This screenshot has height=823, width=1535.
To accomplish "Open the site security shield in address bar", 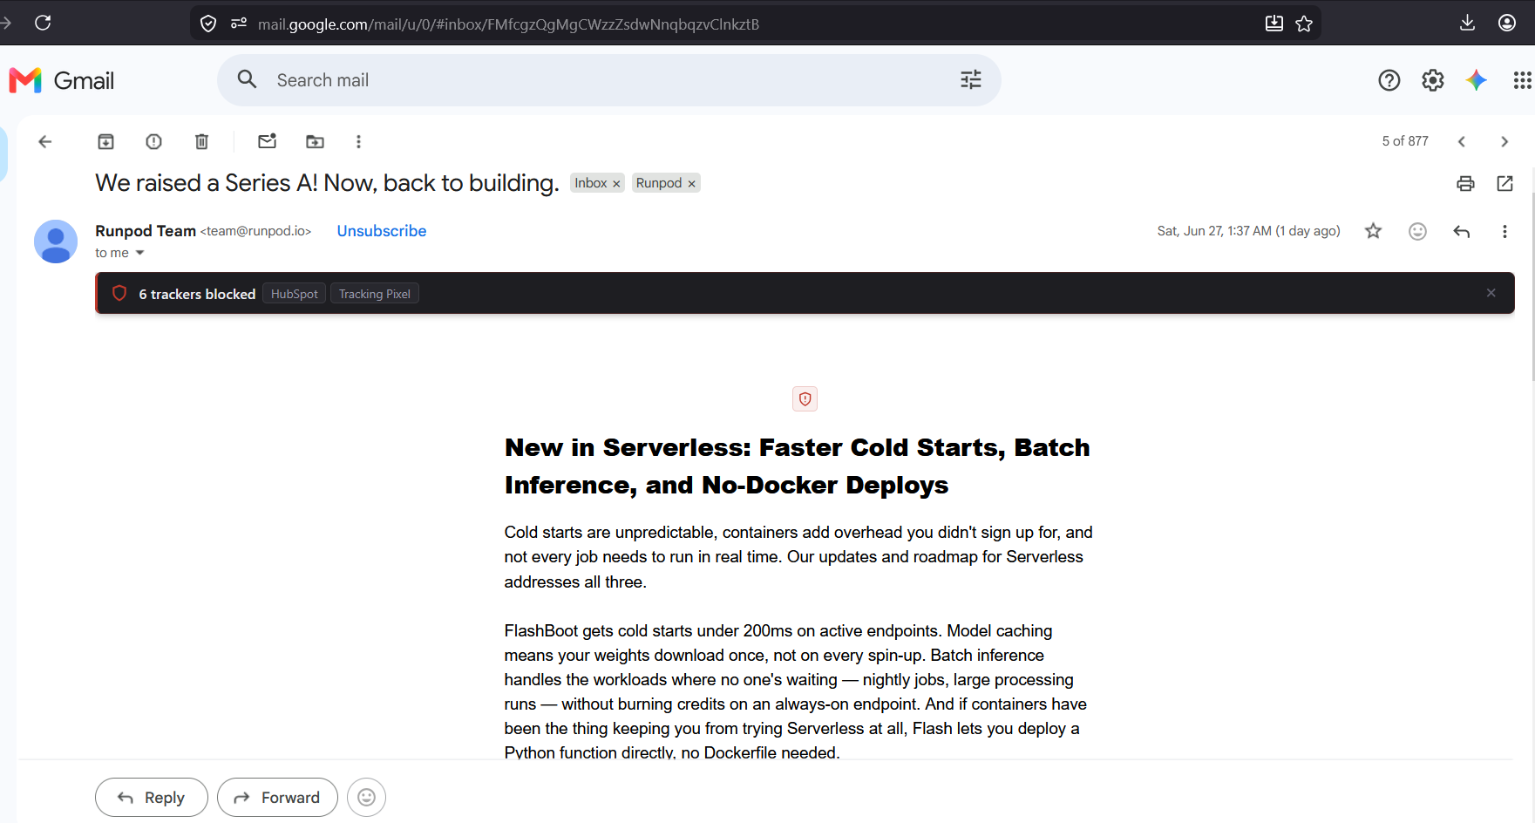I will 208,24.
